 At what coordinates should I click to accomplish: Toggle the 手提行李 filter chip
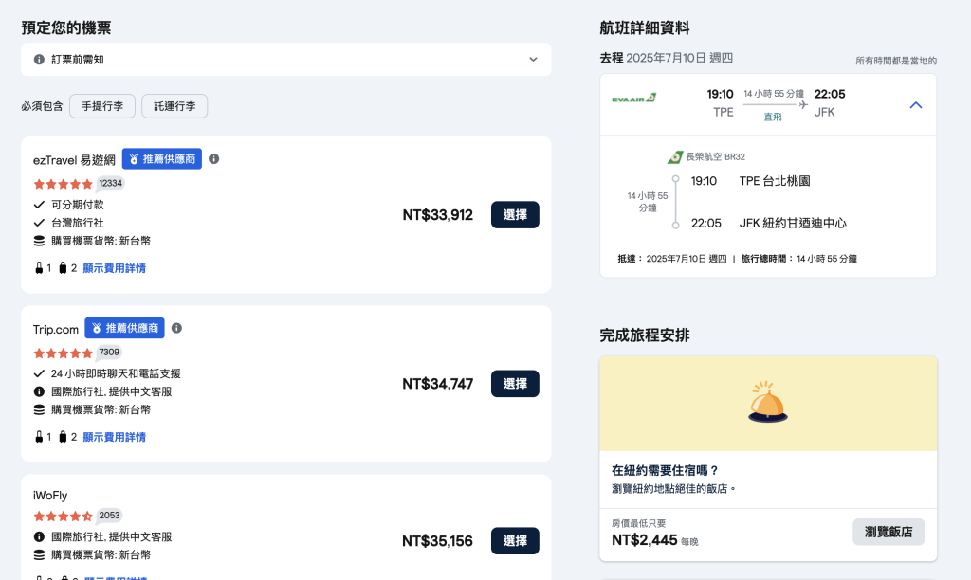tap(102, 106)
